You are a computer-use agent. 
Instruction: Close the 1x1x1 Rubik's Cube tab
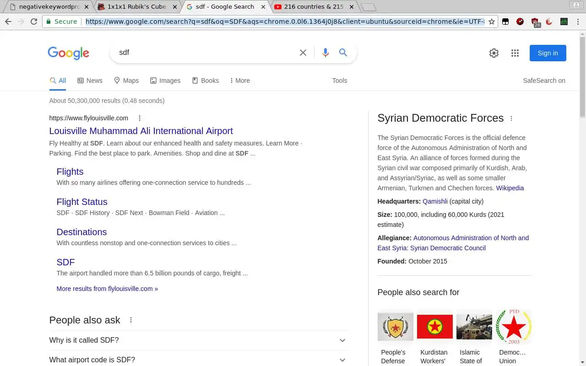(174, 7)
